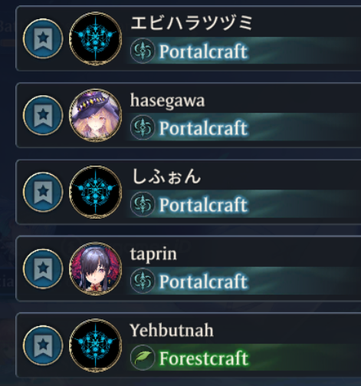Click the green Forestcraft label
The height and width of the screenshot is (386, 361).
tap(204, 358)
